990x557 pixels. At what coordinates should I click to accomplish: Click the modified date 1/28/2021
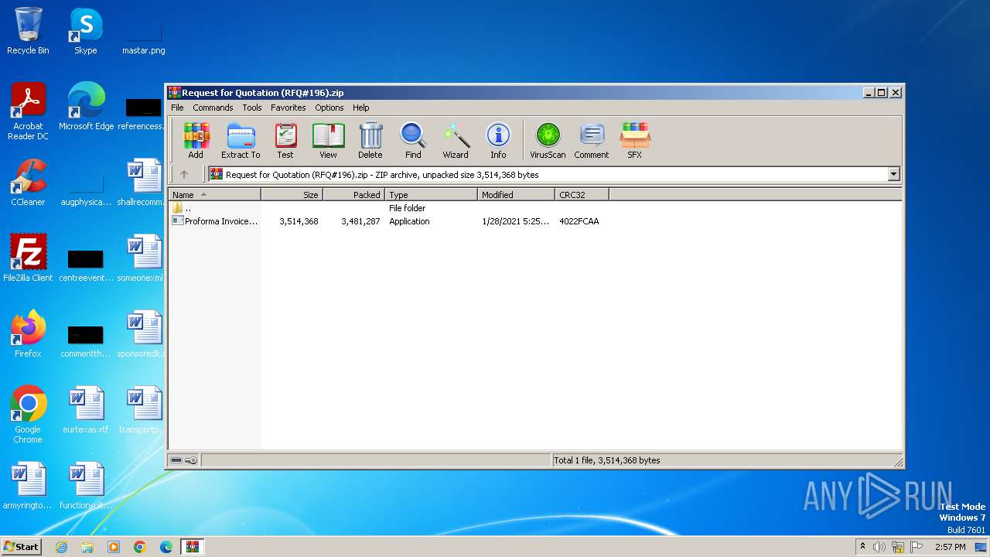click(515, 221)
